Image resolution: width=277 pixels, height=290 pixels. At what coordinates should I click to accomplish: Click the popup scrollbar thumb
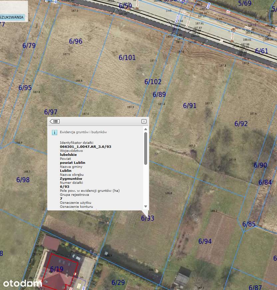pyautogui.click(x=146, y=148)
